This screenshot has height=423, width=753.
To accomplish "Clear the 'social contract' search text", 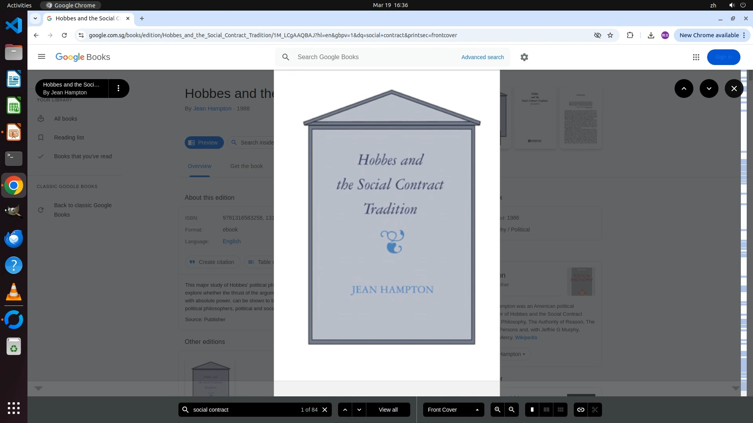I will (325, 410).
